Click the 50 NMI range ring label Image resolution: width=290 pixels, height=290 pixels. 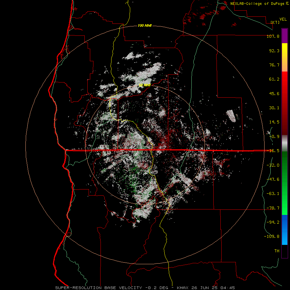[x=145, y=85]
